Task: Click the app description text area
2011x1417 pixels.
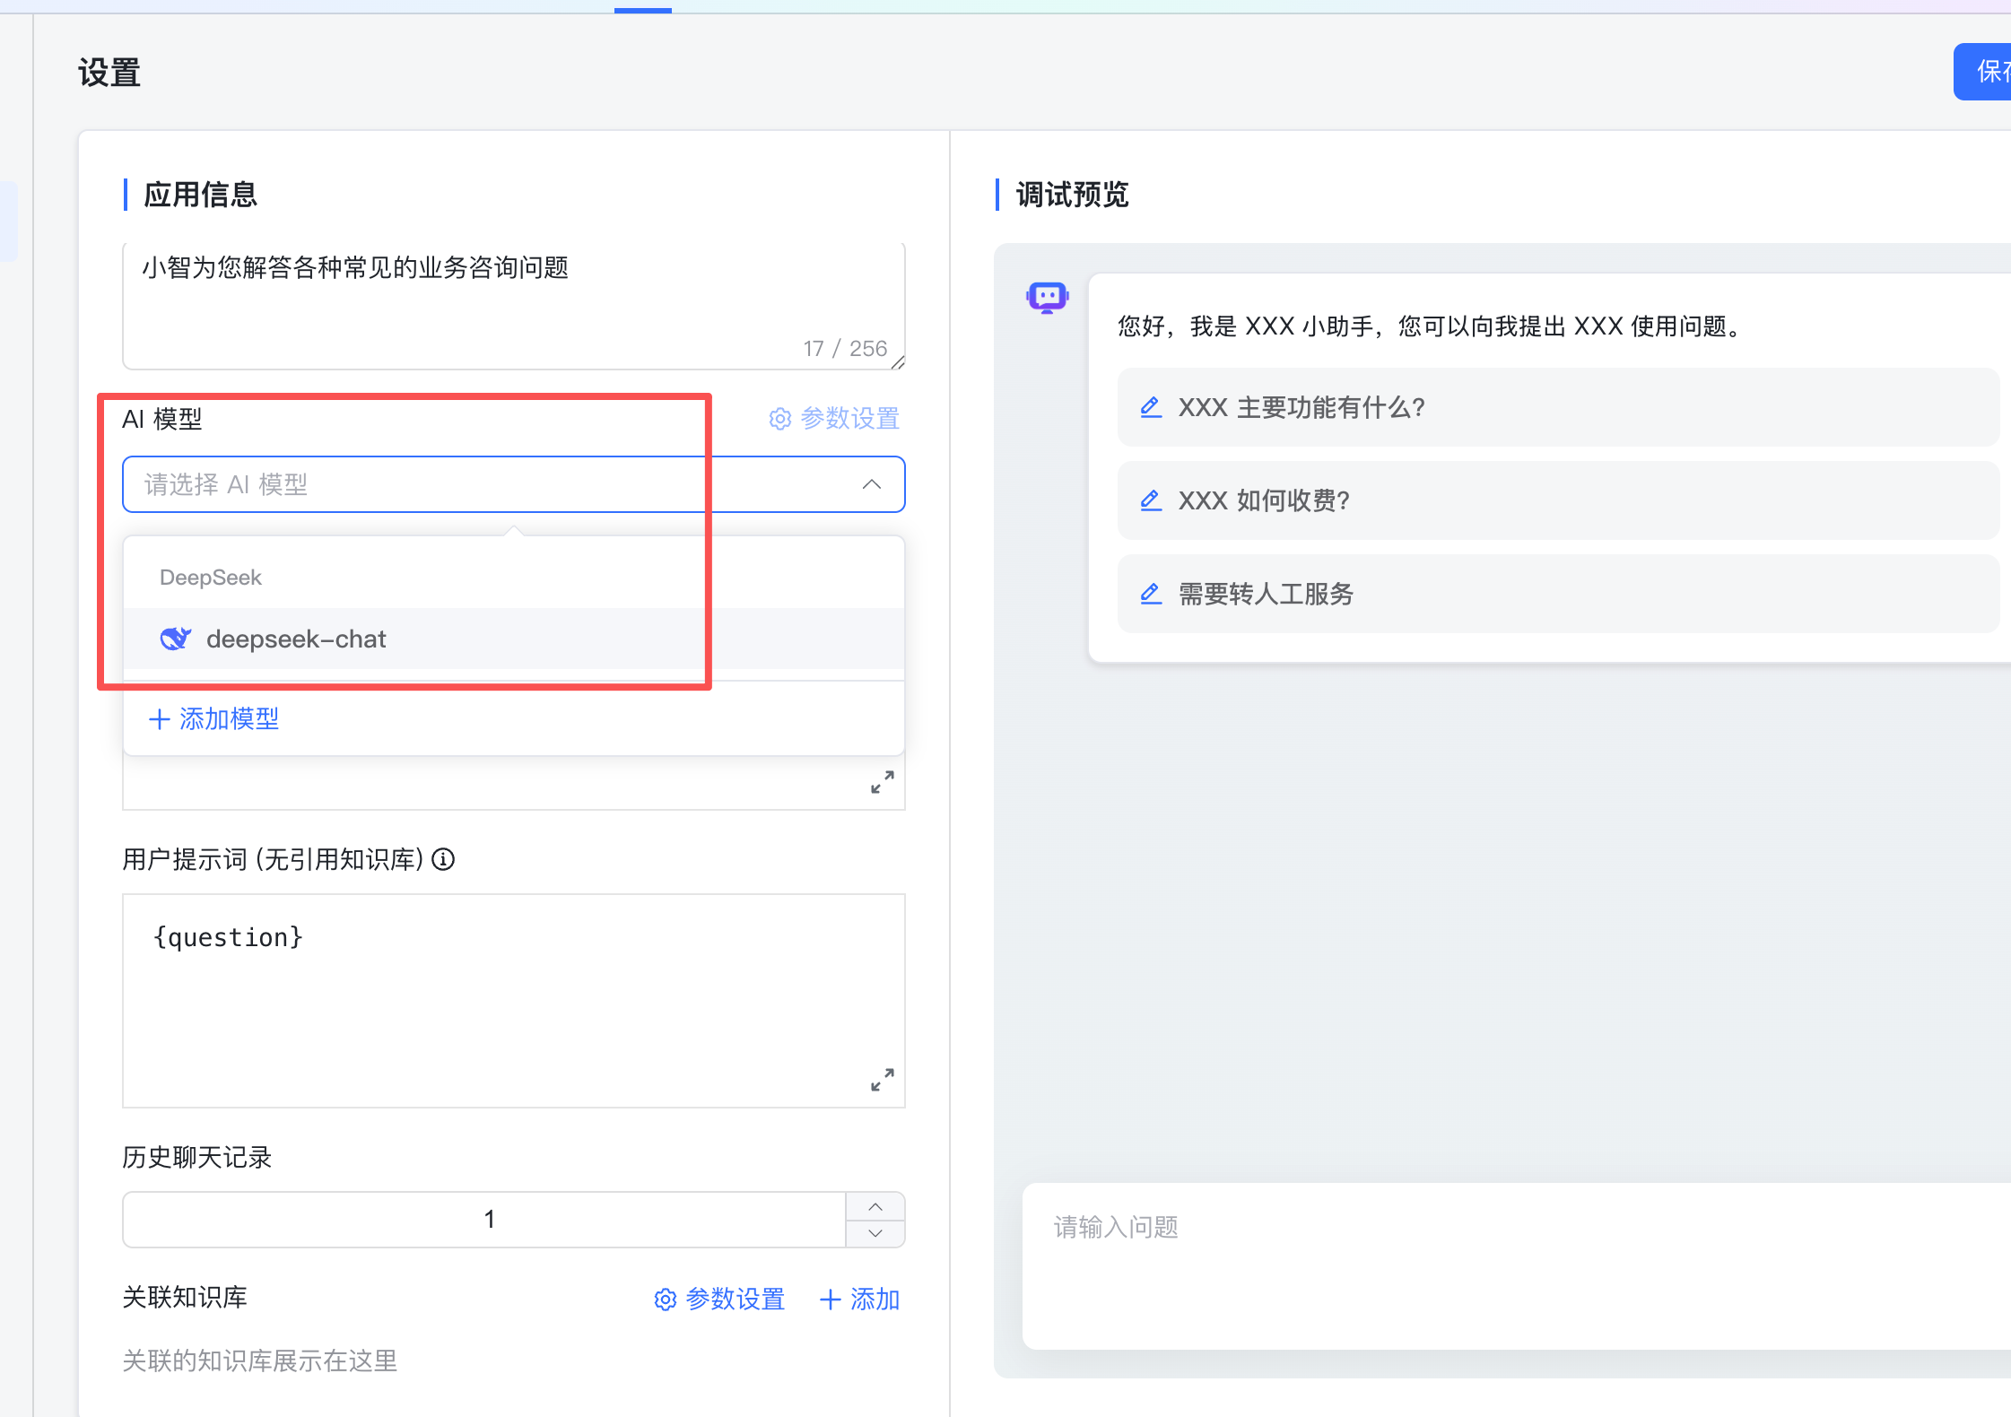Action: point(514,305)
